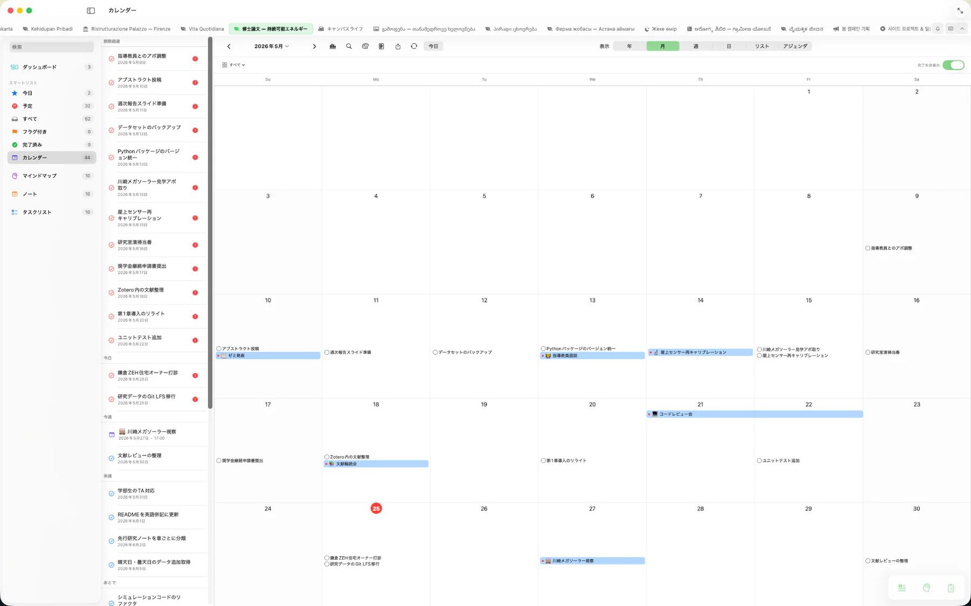Image resolution: width=971 pixels, height=606 pixels.
Task: Click the overdue alert on Zotero内の文献整理
Action: click(195, 293)
